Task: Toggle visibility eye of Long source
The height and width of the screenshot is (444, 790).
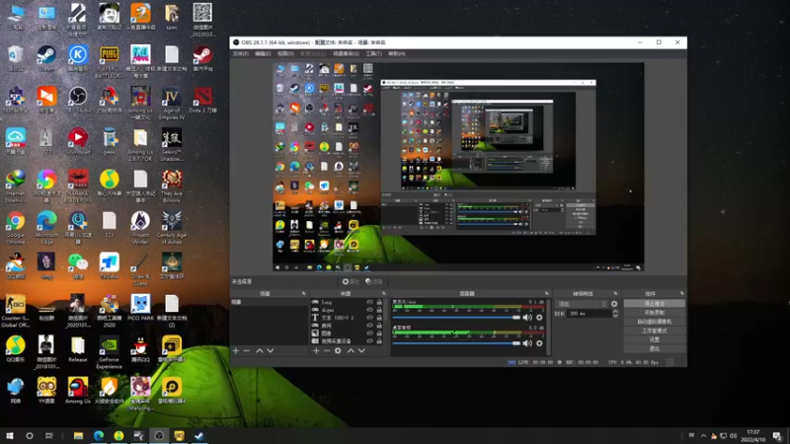Action: click(369, 302)
